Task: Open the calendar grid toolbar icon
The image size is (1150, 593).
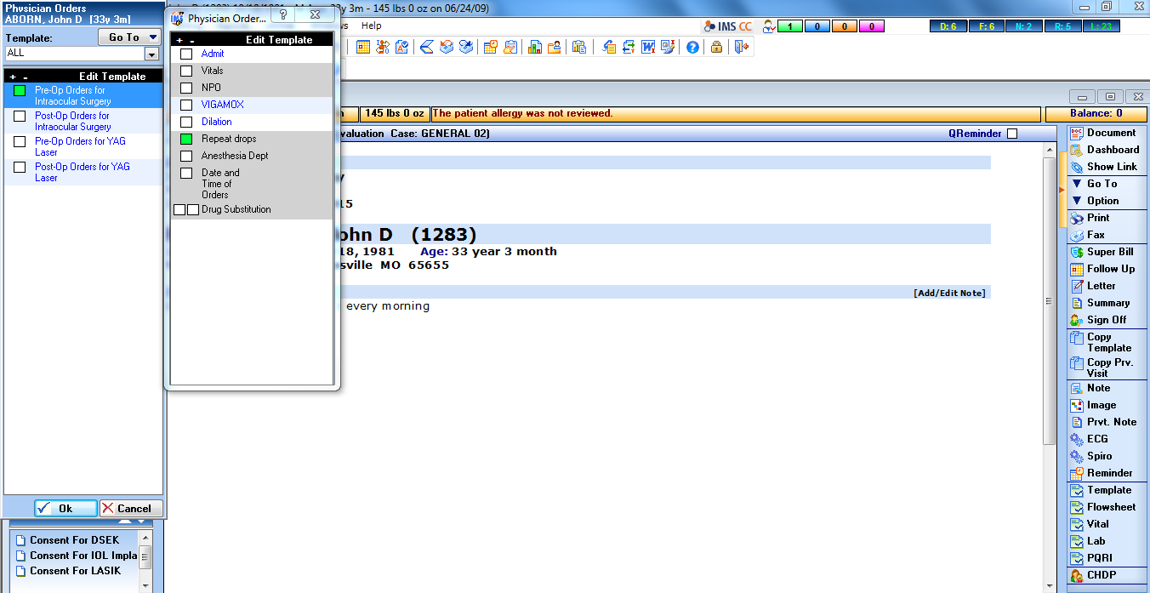Action: click(363, 47)
